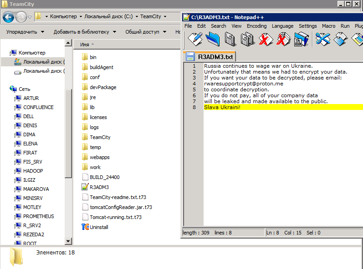The width and height of the screenshot is (363, 269).
Task: Expand the Локальный диск (C:) breadcrumb arrow
Action: (x=137, y=17)
